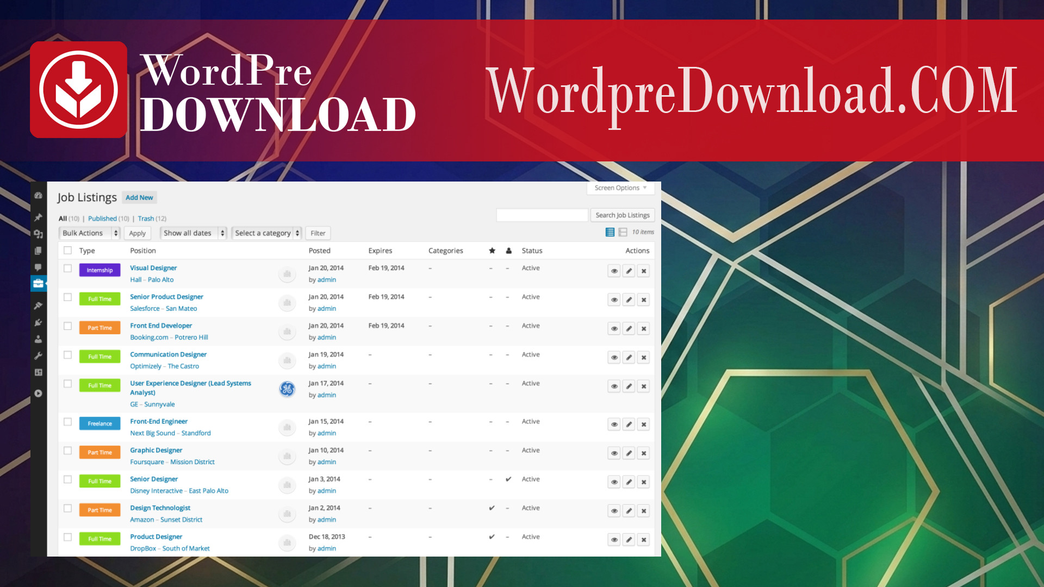Open the Media icon in sidebar

38,234
